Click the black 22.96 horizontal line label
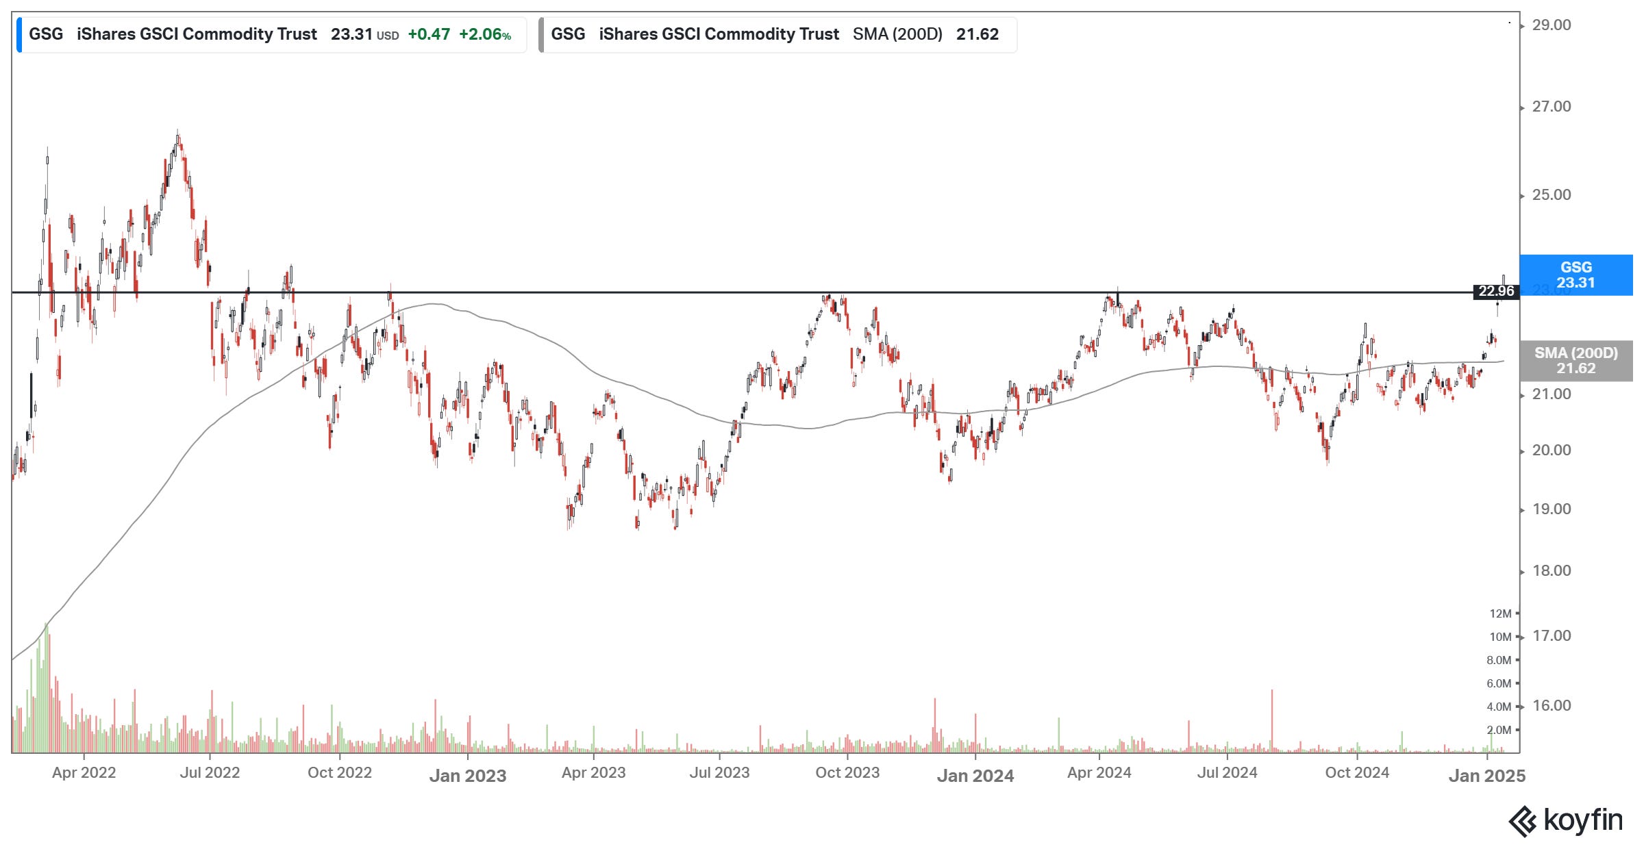 click(x=1496, y=291)
